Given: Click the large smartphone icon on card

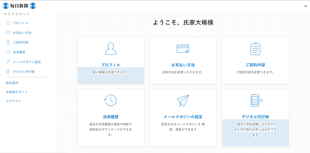Looking at the screenshot, I should tap(256, 100).
